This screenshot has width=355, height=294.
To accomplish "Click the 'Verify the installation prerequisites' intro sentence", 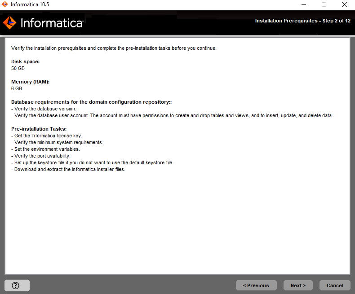I will coord(114,48).
